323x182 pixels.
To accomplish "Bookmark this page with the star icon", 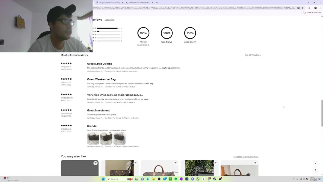I will point(303,8).
